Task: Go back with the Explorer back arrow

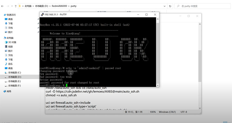Action: pyautogui.click(x=2, y=6)
